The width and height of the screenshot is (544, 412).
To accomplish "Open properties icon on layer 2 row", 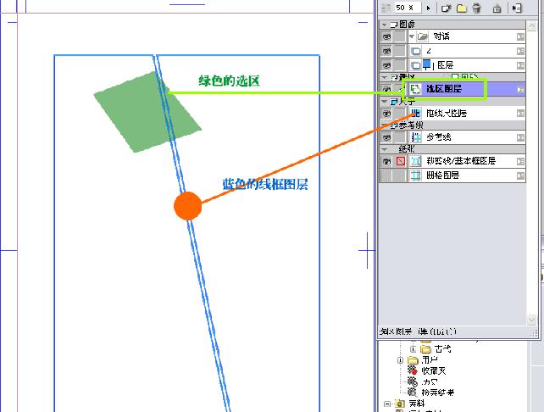I will (x=520, y=52).
